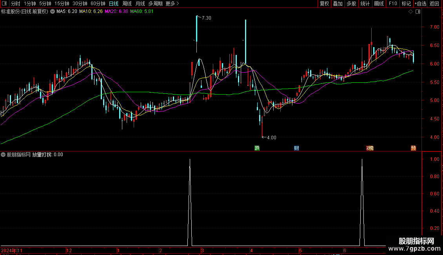This screenshot has width=443, height=255.
Task: Click the first white indicator signal spike
Action: 190,202
